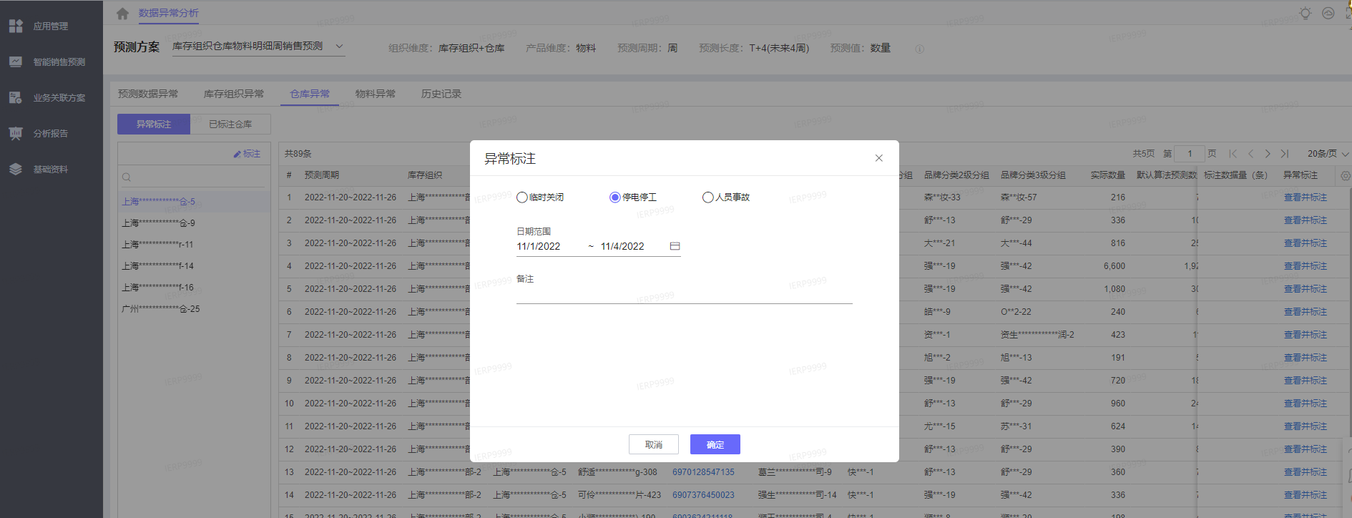Go to the first page of the table

click(1233, 154)
